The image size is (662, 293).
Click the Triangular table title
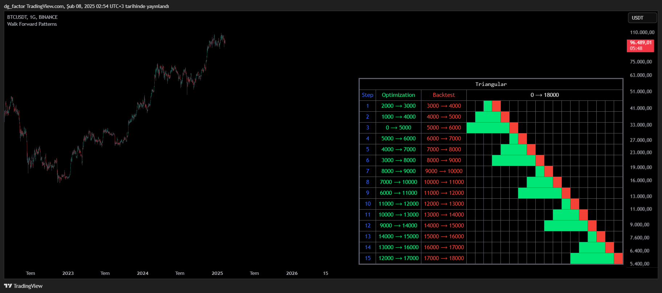[491, 84]
